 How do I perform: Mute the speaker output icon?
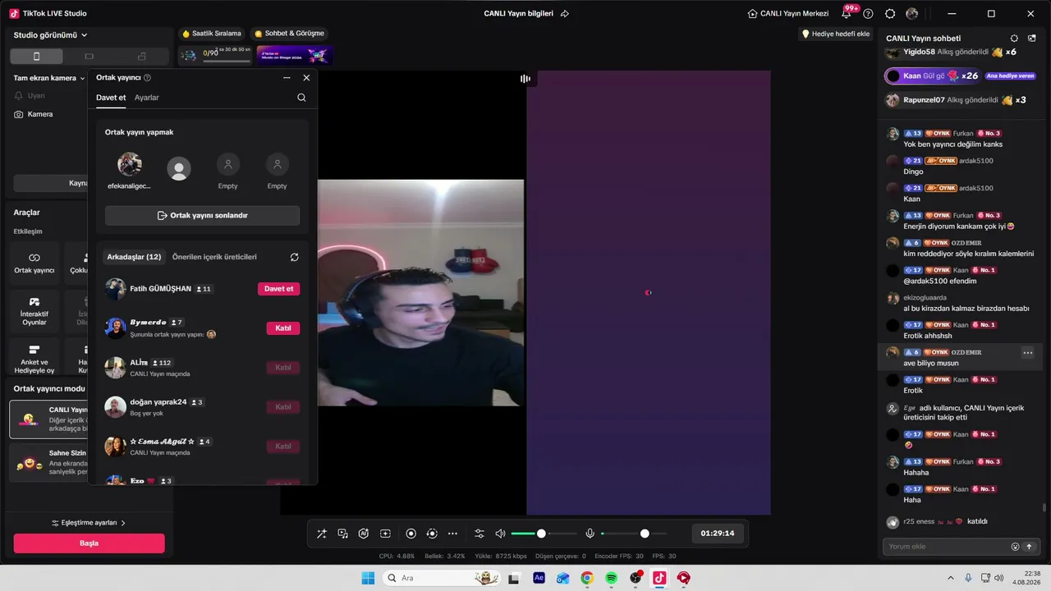click(x=501, y=534)
